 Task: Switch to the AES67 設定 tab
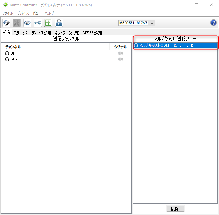pos(92,33)
